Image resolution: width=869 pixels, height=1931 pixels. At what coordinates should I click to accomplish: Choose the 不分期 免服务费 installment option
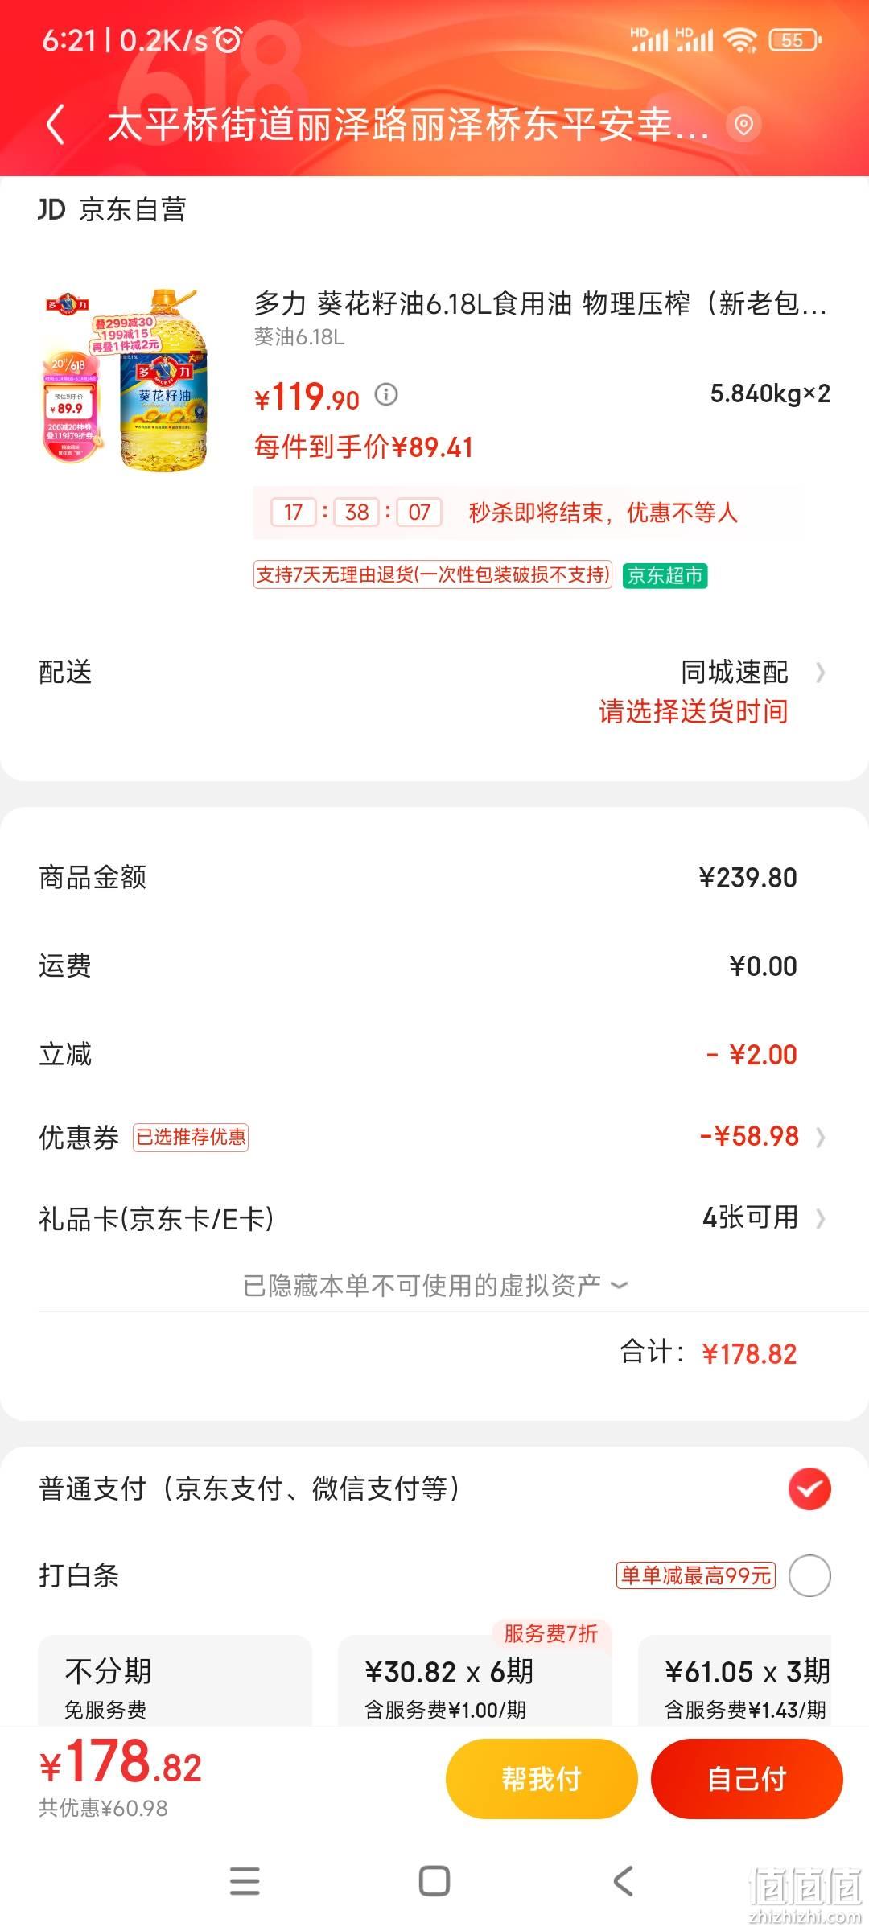click(175, 1682)
